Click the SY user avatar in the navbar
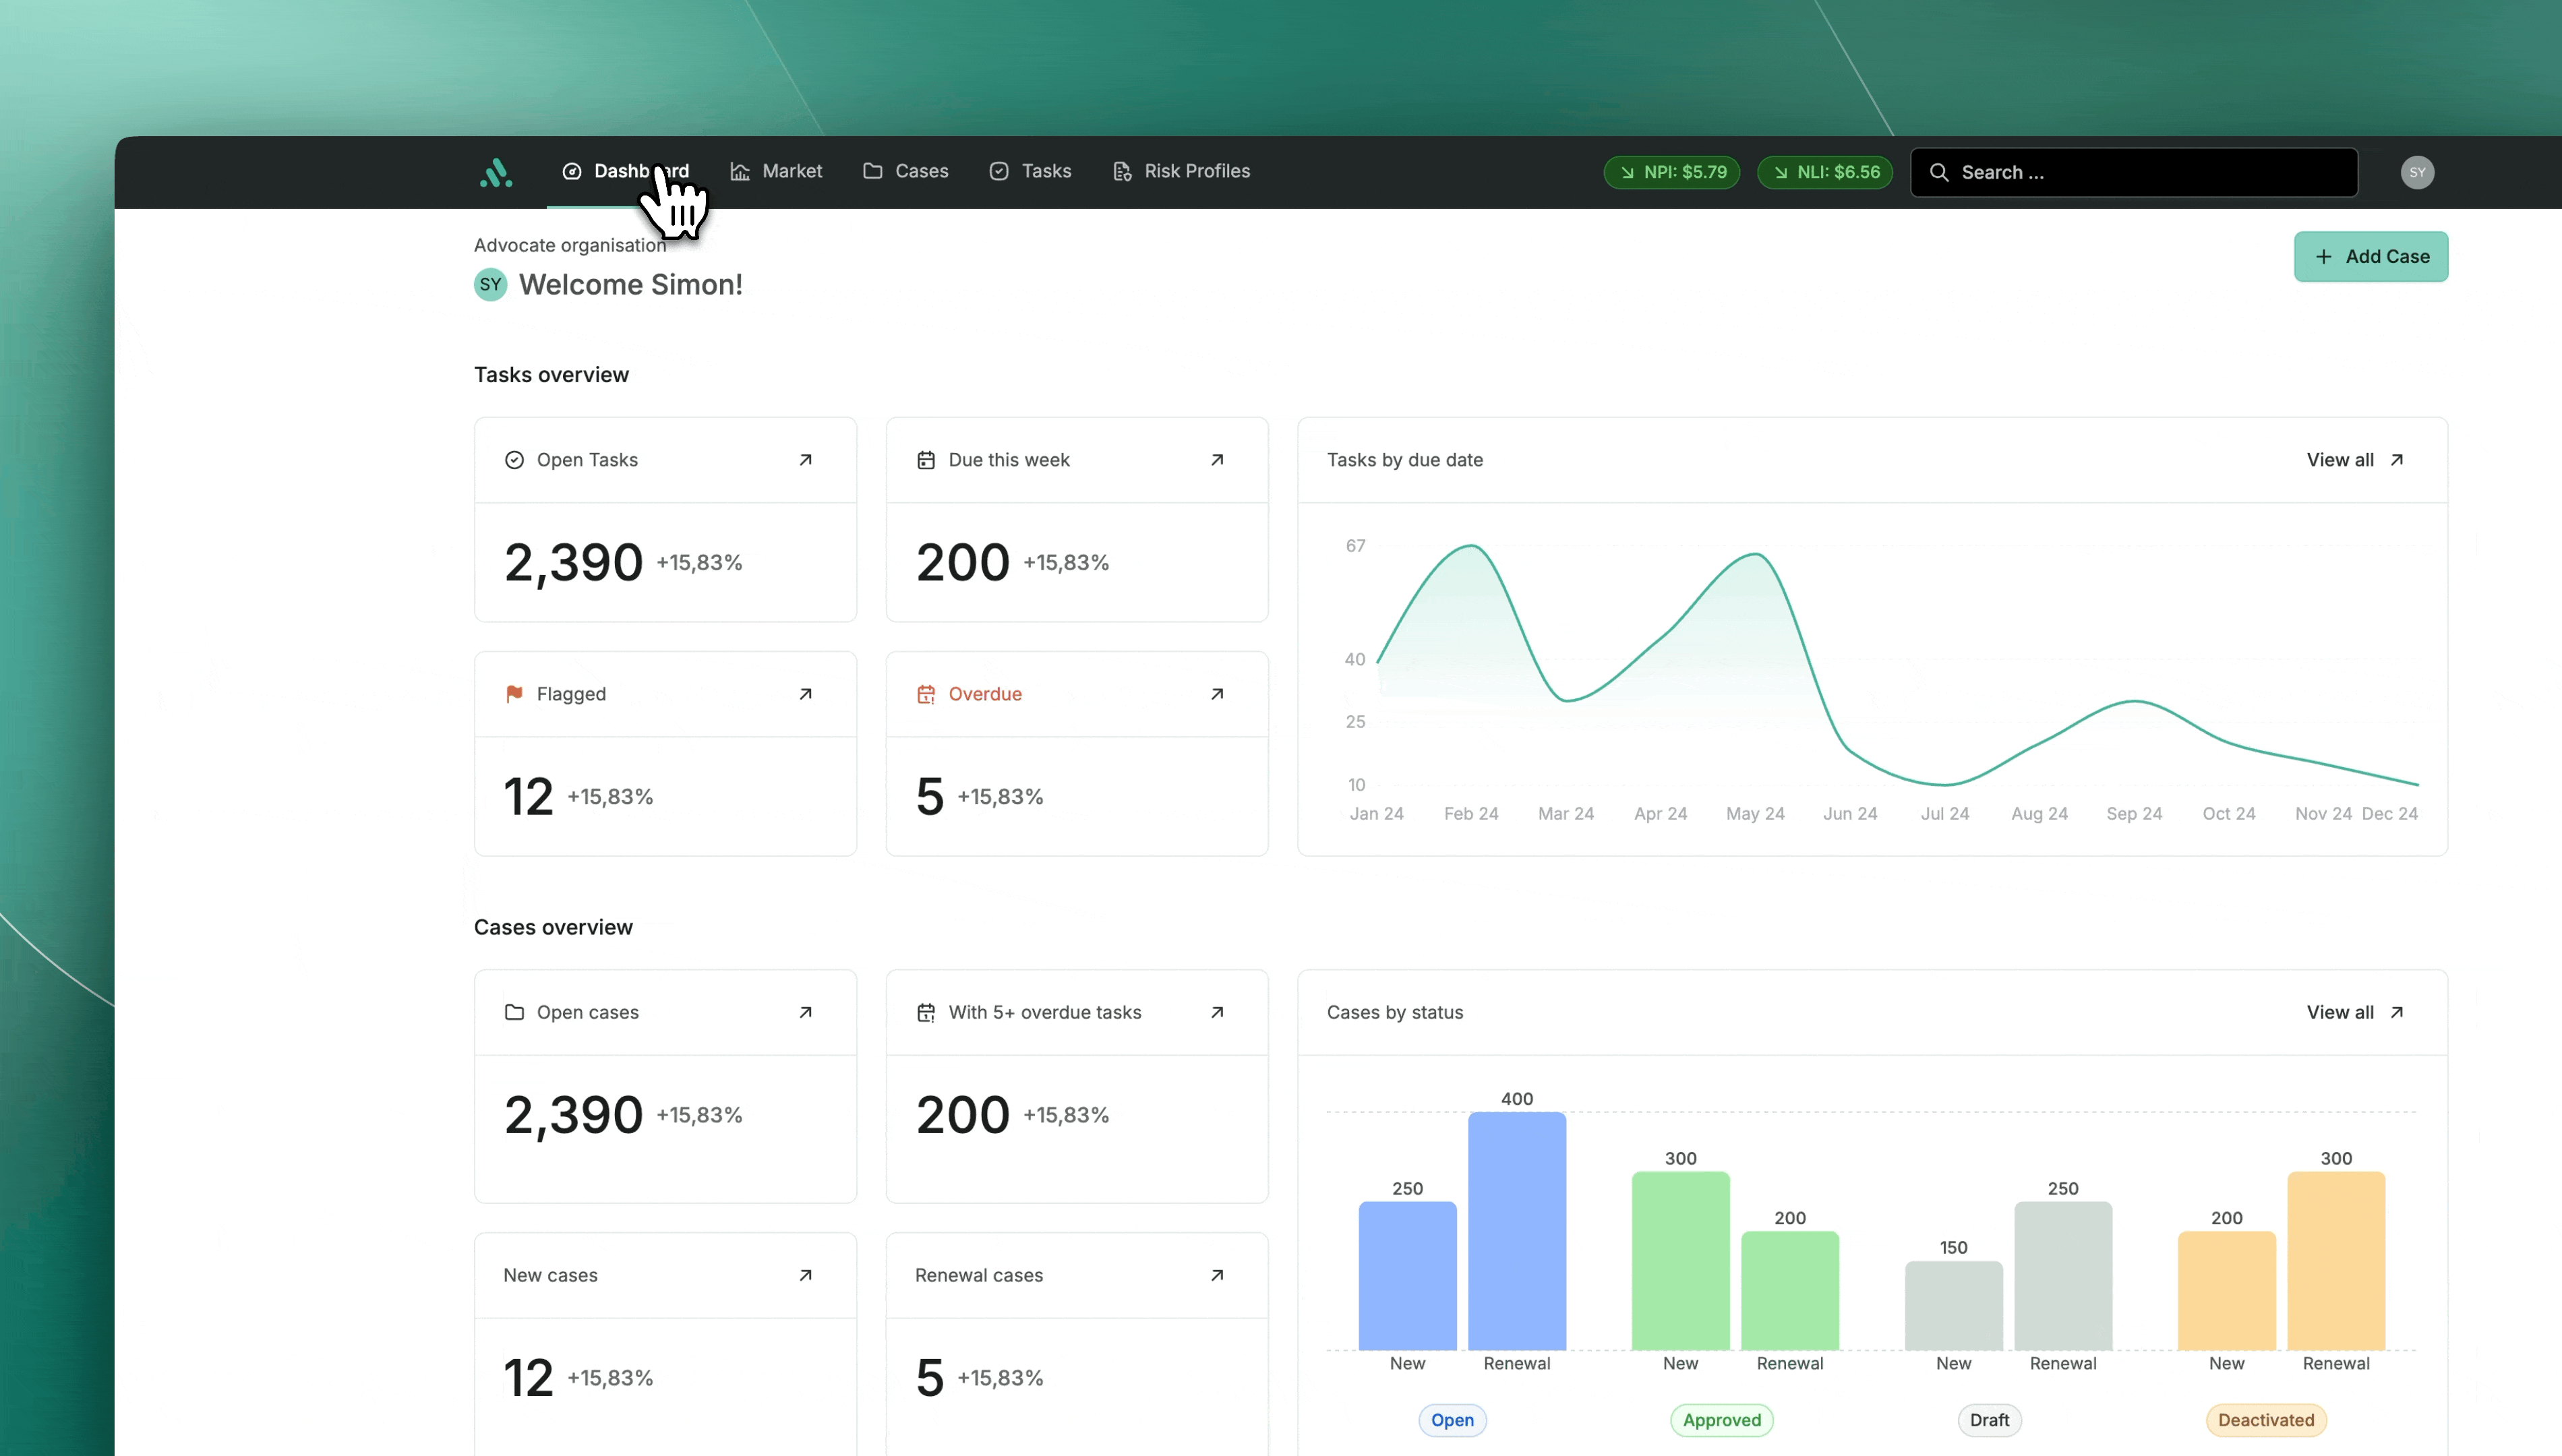Image resolution: width=2562 pixels, height=1456 pixels. [2417, 172]
